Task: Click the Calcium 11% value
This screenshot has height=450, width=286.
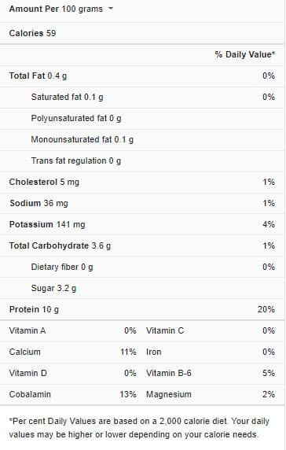Action: pos(128,352)
